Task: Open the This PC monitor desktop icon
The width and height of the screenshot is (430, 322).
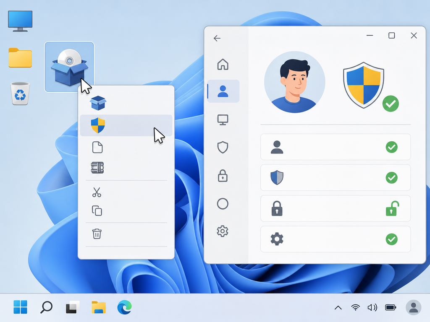Action: pyautogui.click(x=20, y=21)
